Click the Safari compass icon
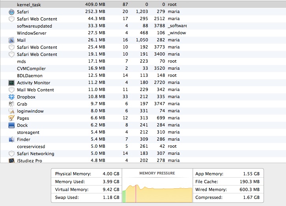The height and width of the screenshot is (206, 286). click(x=11, y=12)
